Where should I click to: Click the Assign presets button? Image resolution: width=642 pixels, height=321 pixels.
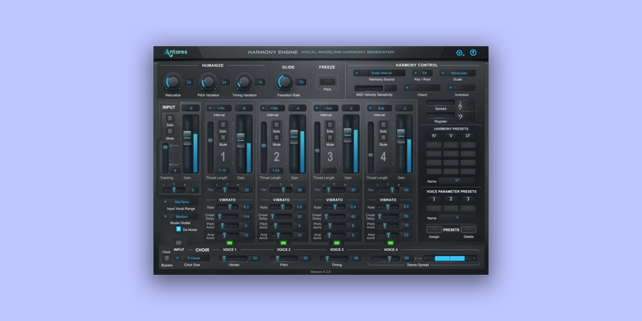[434, 229]
